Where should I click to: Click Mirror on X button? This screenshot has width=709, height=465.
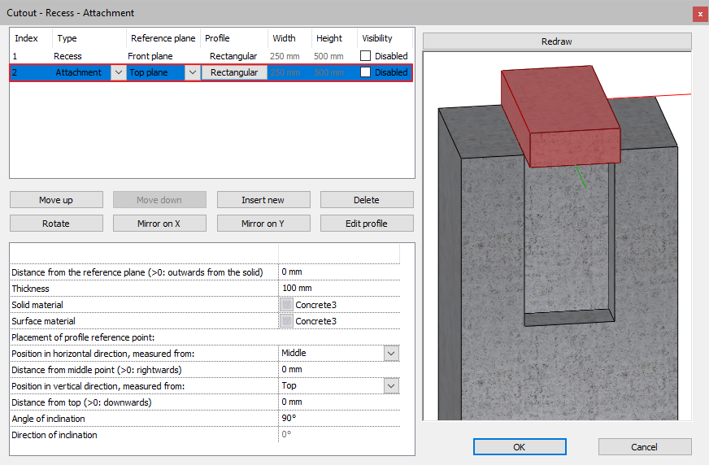coord(159,224)
